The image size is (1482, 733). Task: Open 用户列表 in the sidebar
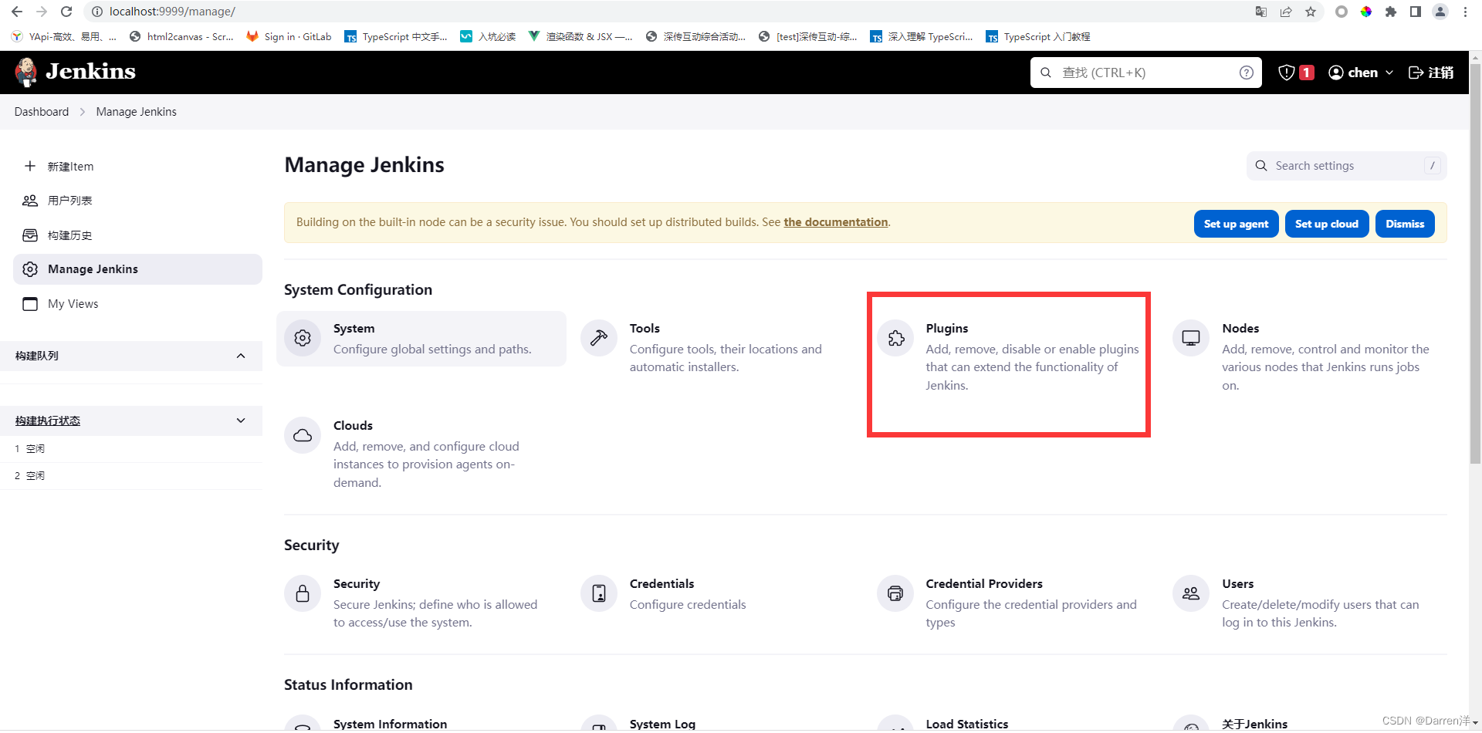(137, 201)
